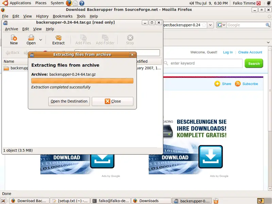Screen dimensions: 272x204
Task: Open the System menu in top panel
Action: pos(57,3)
